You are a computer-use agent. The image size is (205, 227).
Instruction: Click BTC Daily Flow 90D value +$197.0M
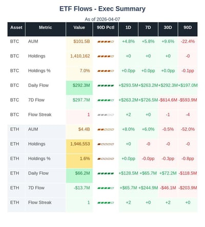tap(188, 85)
